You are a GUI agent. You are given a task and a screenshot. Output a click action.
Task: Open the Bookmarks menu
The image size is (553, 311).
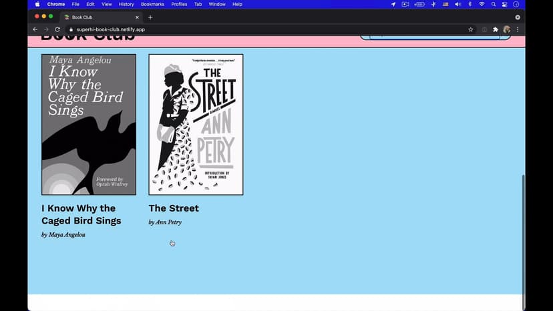(152, 4)
